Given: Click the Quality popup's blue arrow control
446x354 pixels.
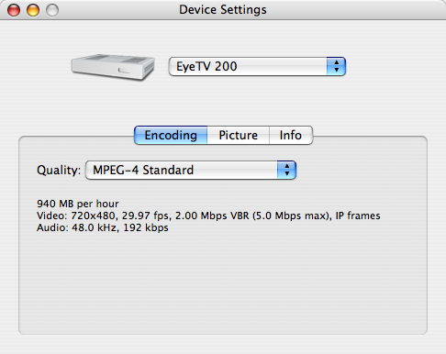Looking at the screenshot, I should click(x=286, y=170).
